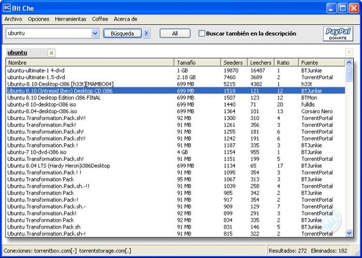Click fulldls source cell

coord(308,105)
